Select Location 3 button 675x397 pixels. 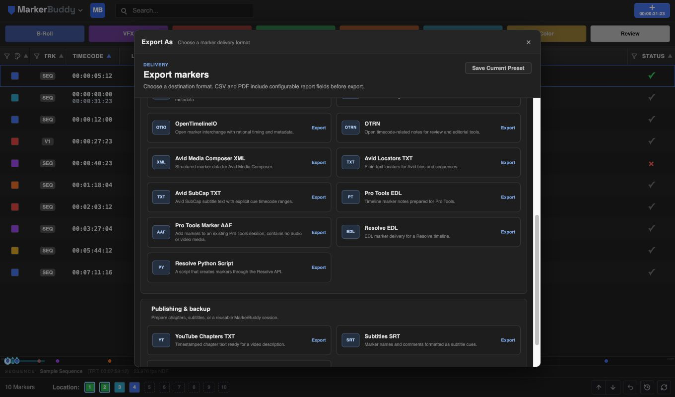tap(120, 387)
